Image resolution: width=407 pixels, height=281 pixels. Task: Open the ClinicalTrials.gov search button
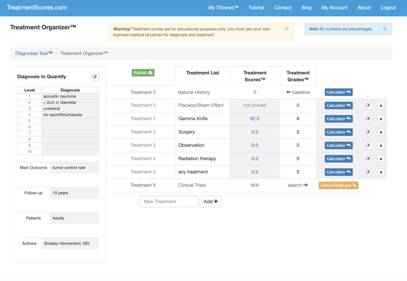pos(338,185)
